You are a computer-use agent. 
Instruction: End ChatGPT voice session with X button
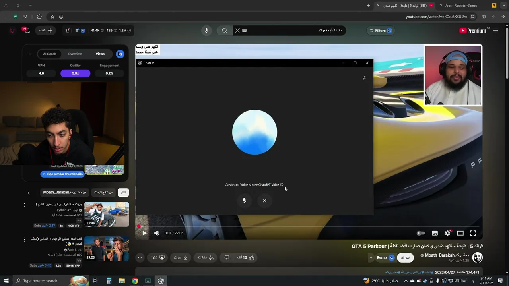pyautogui.click(x=265, y=201)
